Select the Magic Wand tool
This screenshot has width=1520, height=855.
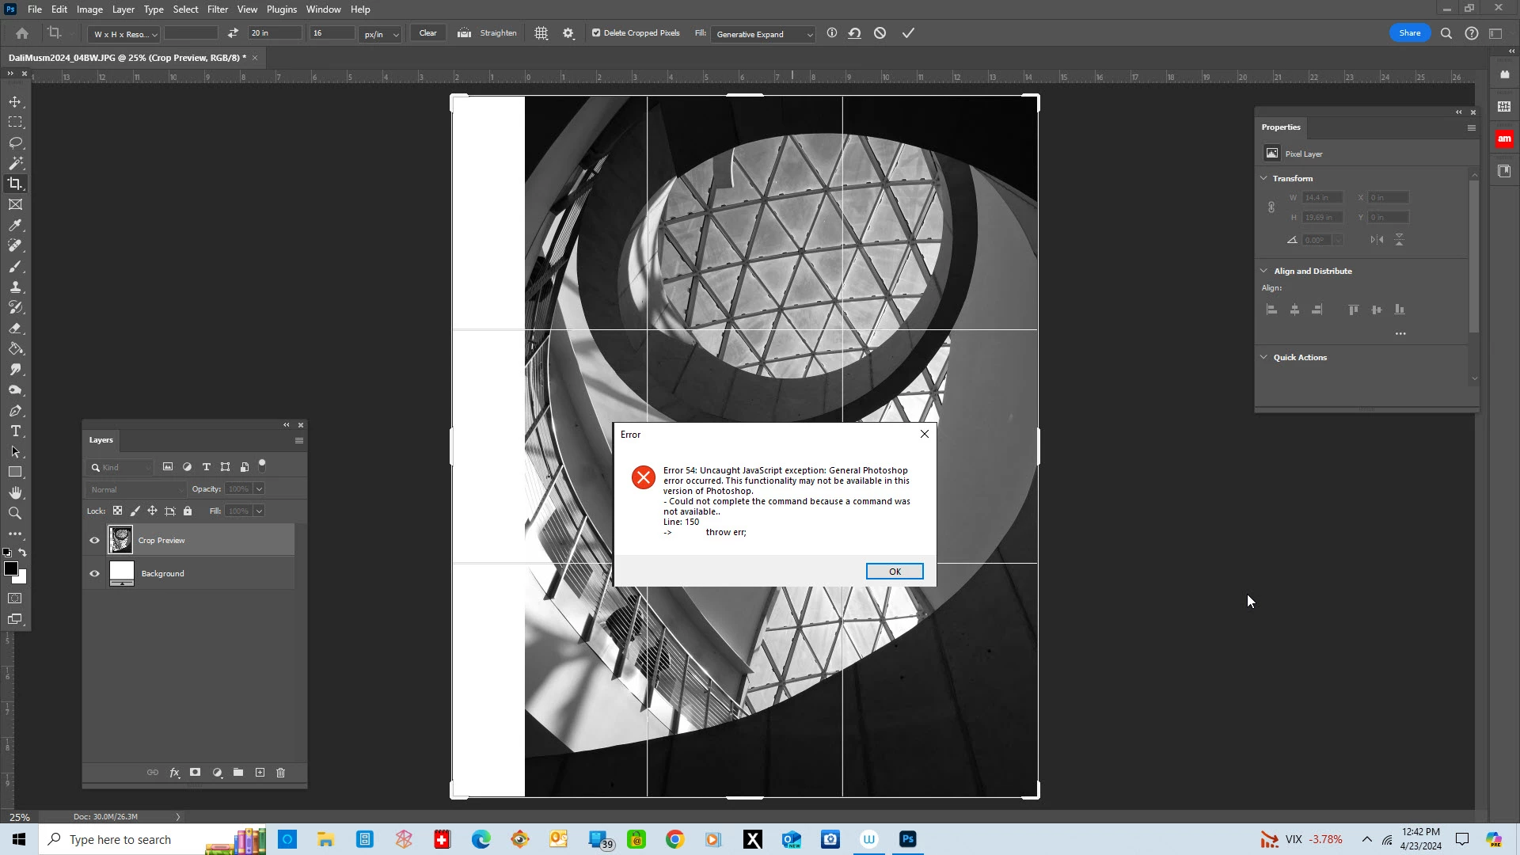click(15, 163)
